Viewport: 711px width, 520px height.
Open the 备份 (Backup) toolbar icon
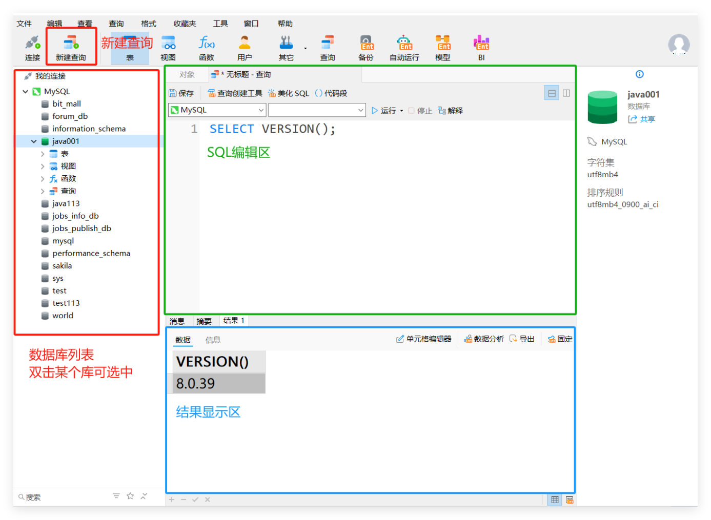365,47
